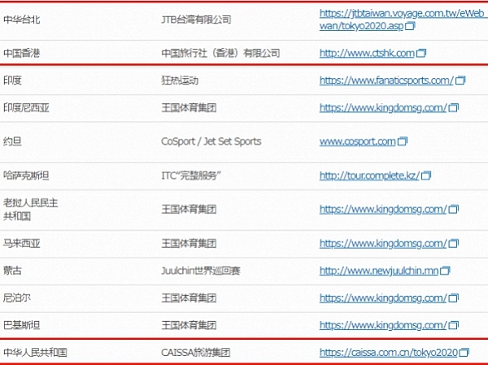Open the tour.complete.kz link
Screen dimensions: 488x365
[x=369, y=176]
